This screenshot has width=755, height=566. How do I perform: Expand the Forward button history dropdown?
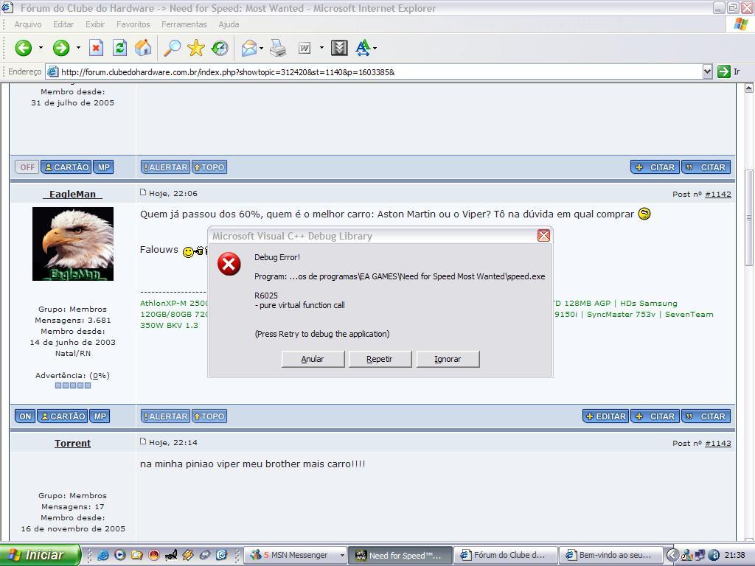pyautogui.click(x=78, y=48)
